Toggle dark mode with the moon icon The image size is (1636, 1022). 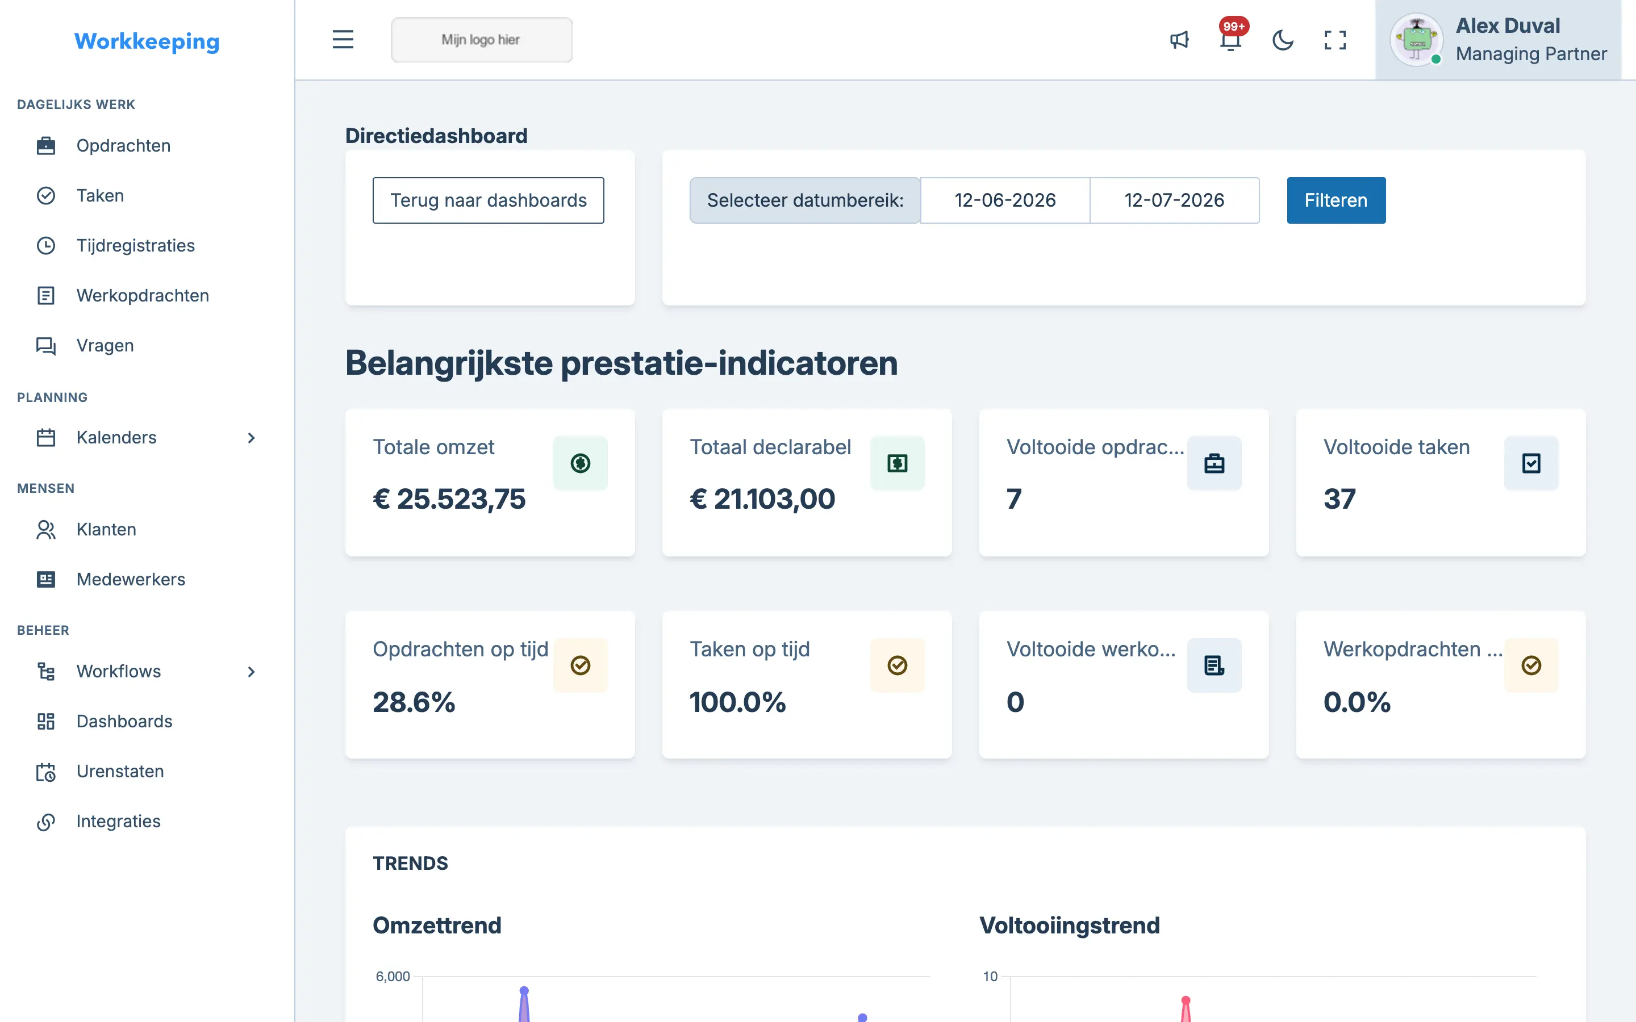click(x=1283, y=40)
